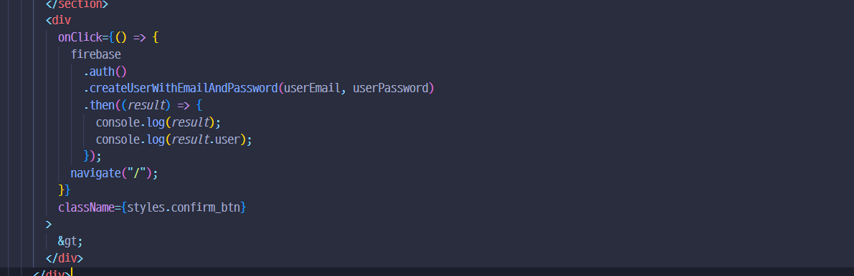Select the .auth() method call

105,72
